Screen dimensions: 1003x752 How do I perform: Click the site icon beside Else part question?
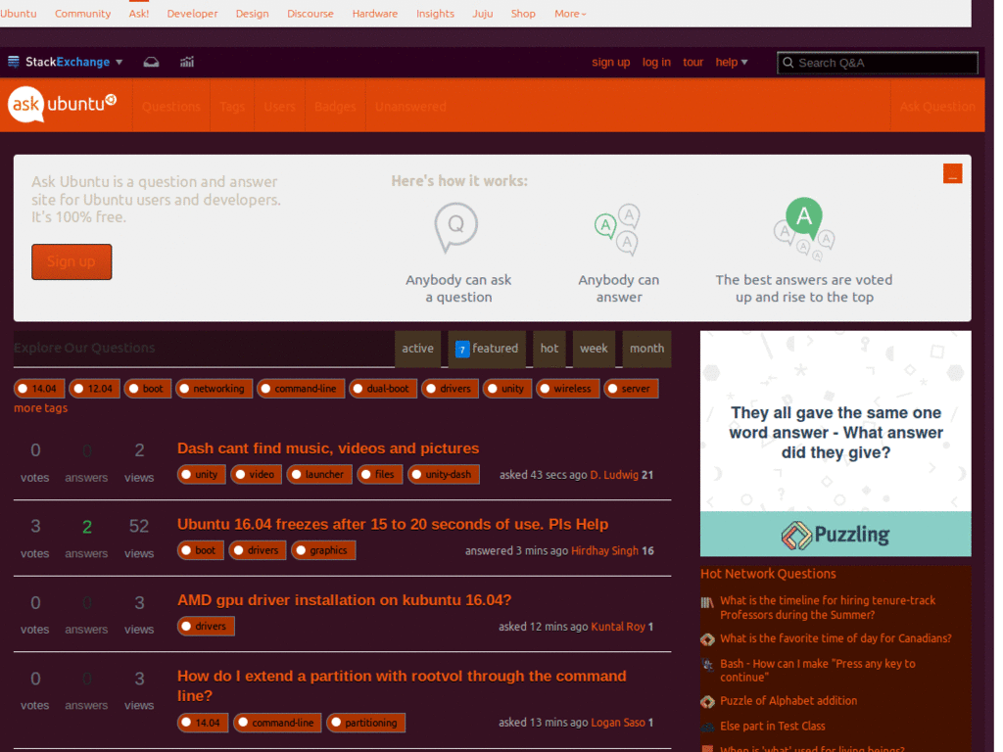coord(707,727)
